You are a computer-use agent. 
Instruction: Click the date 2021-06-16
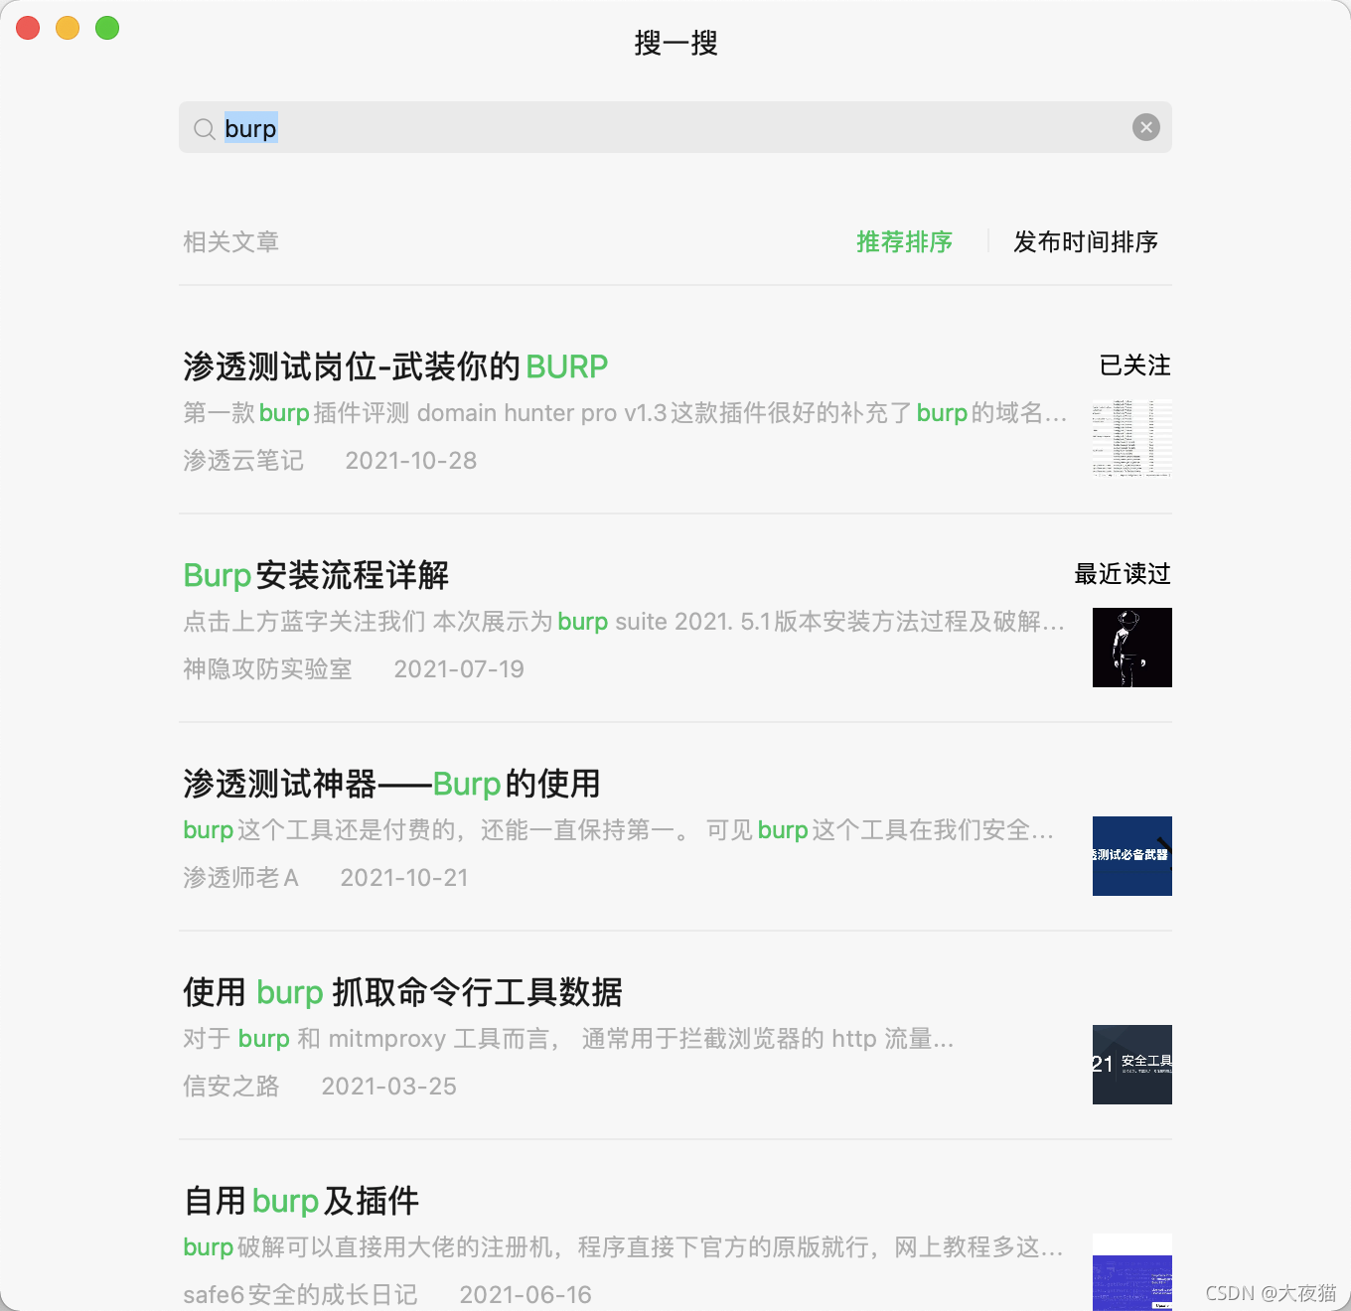(525, 1295)
